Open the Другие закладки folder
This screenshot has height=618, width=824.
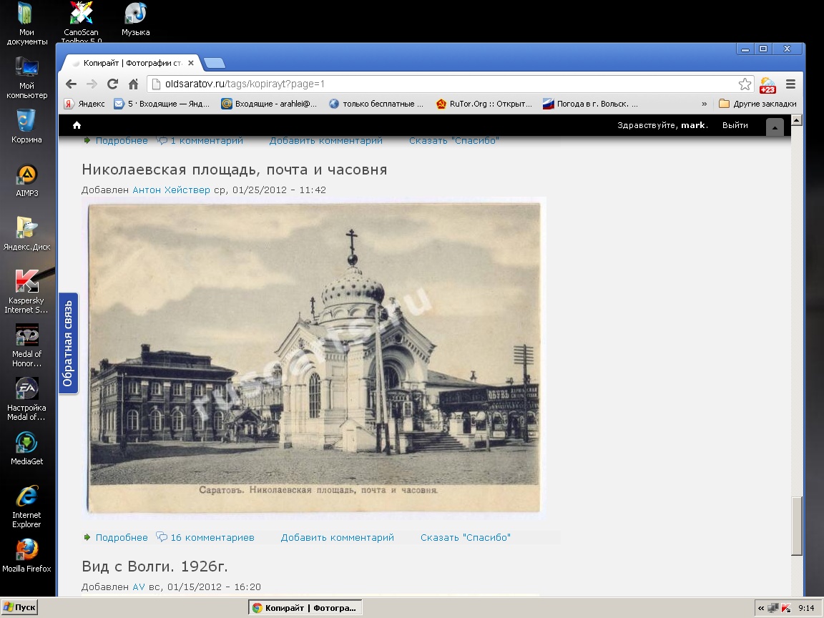click(x=757, y=104)
